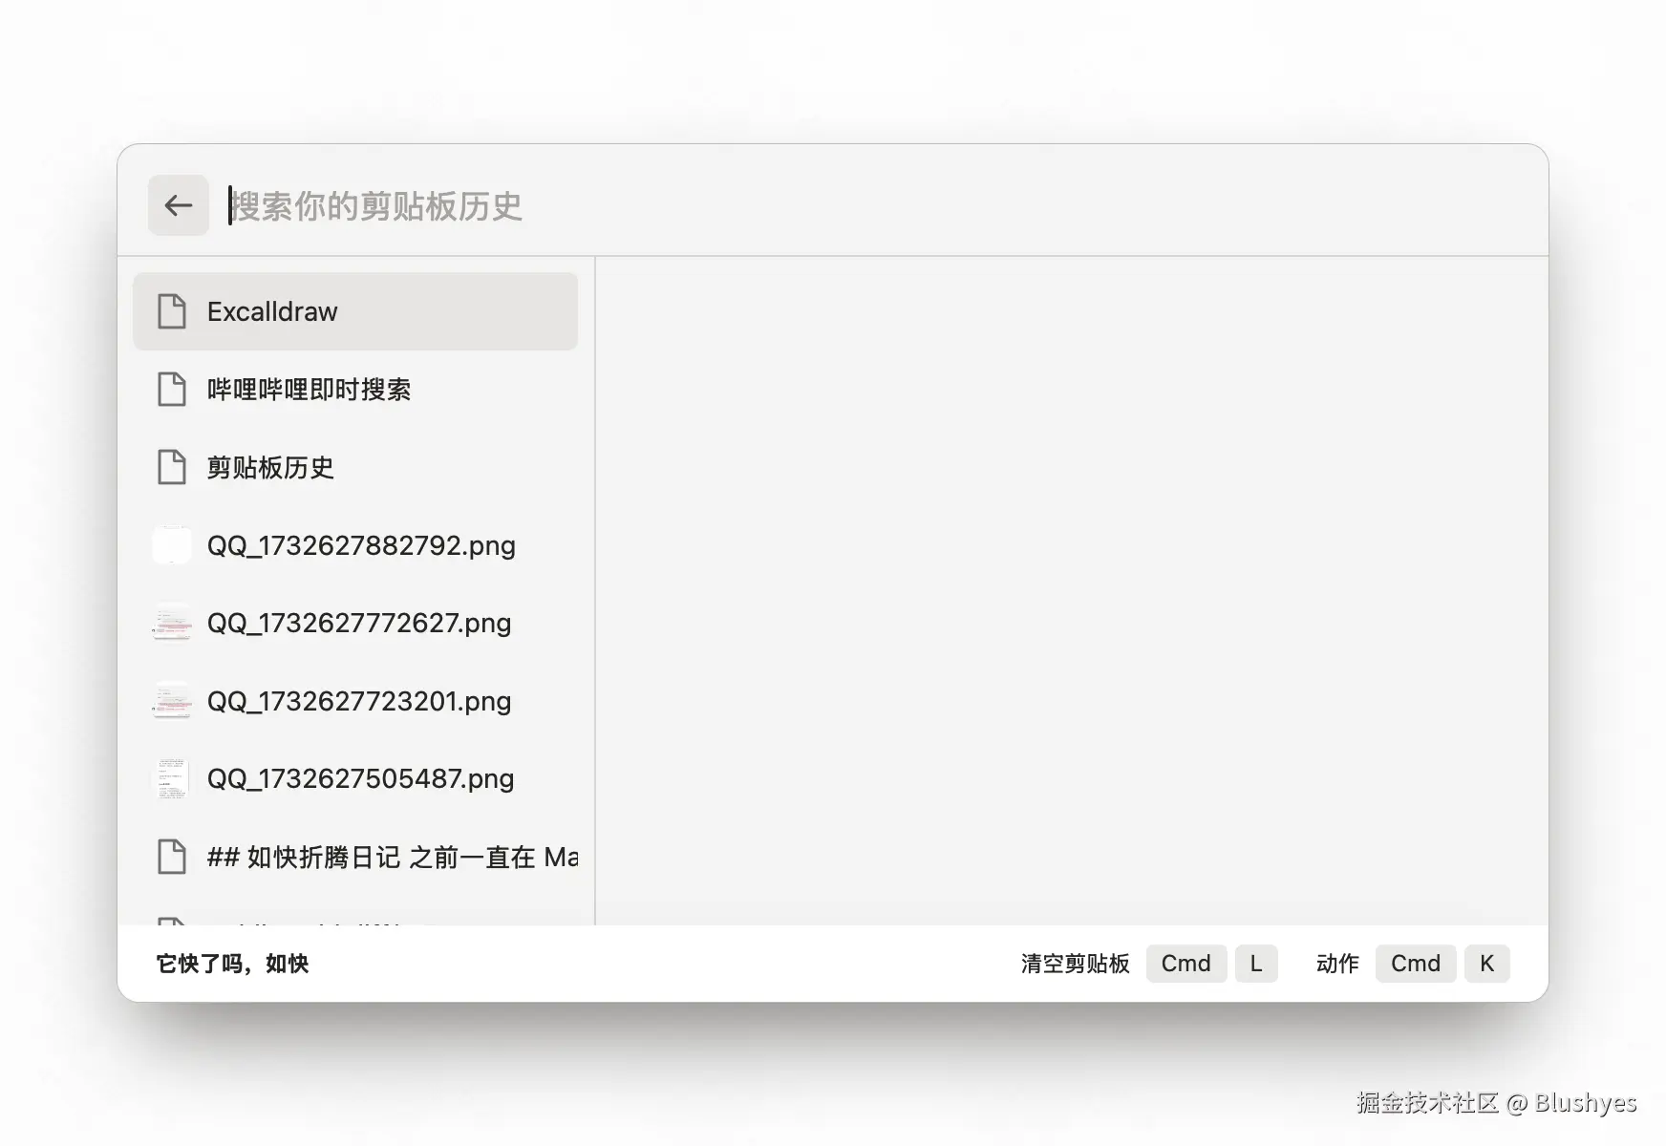Click the document icon beside ## 如快折腾日记
This screenshot has height=1146, width=1666.
pos(172,857)
